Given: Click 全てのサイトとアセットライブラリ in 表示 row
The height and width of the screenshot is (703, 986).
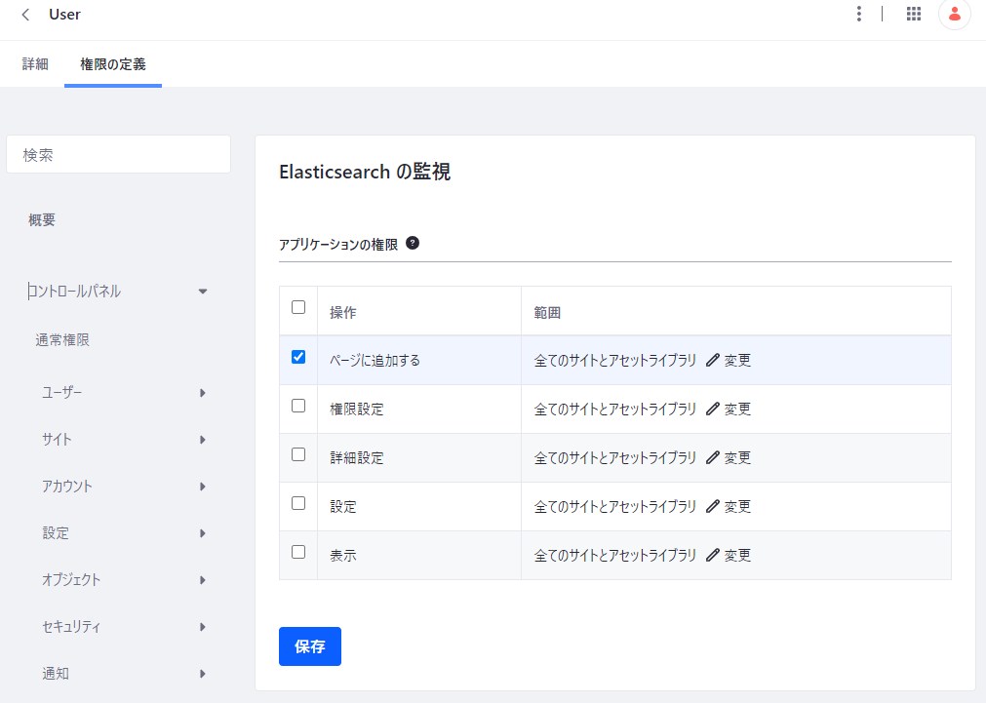Looking at the screenshot, I should coord(615,555).
